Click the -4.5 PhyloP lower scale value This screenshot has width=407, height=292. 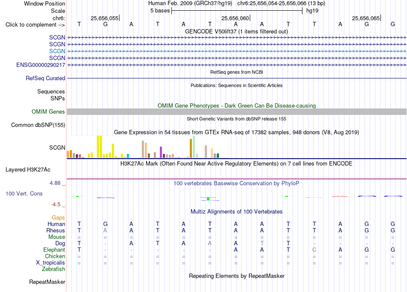(56, 205)
